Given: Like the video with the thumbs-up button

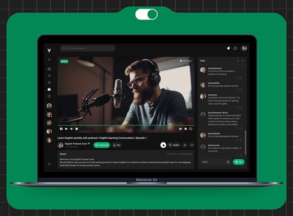Looking at the screenshot, I should click(x=163, y=145).
